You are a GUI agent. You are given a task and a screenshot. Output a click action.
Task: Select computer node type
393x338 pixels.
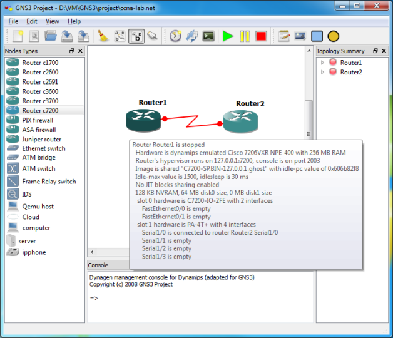[44, 228]
